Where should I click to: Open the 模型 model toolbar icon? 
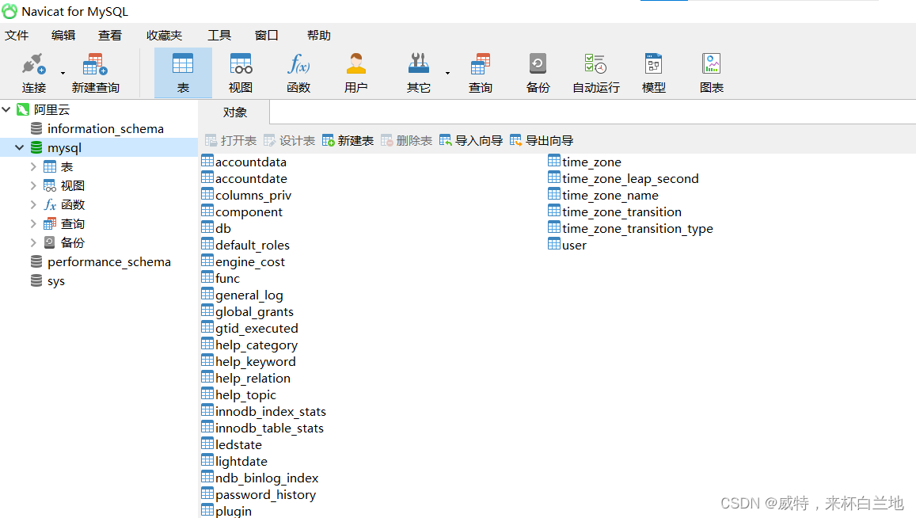coord(653,73)
